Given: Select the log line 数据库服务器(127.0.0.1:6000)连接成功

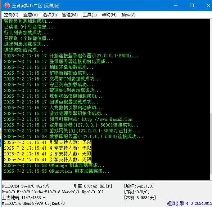Looking at the screenshot, I should click(73, 137).
